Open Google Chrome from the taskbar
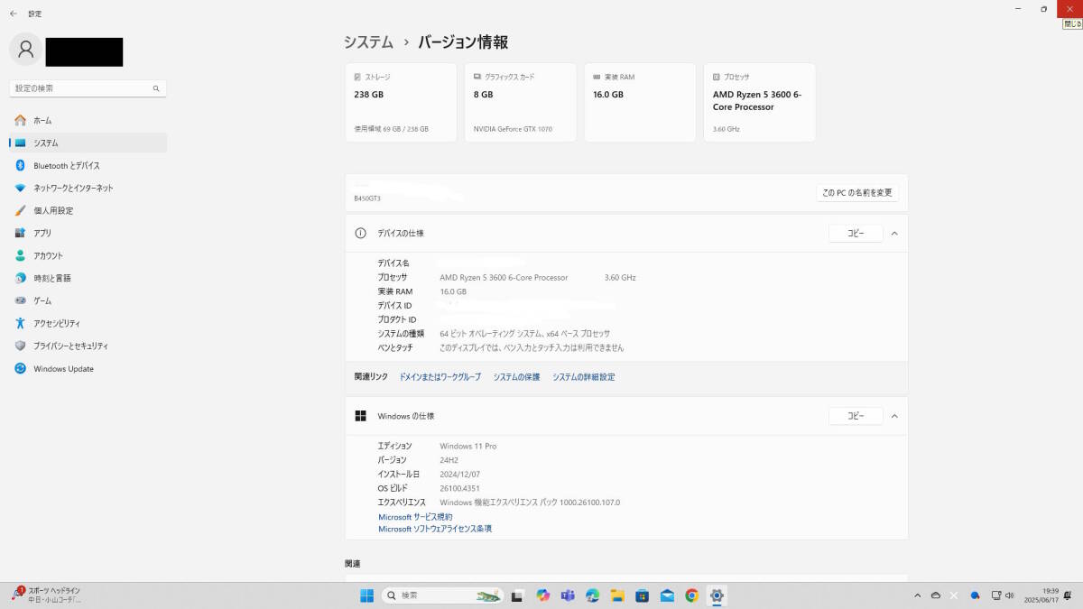Viewport: 1083px width, 609px height. click(692, 595)
